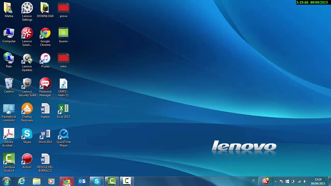This screenshot has width=331, height=186.
Task: Select the 'OMFG - Hello (1)' MP3 file
Action: [63, 87]
